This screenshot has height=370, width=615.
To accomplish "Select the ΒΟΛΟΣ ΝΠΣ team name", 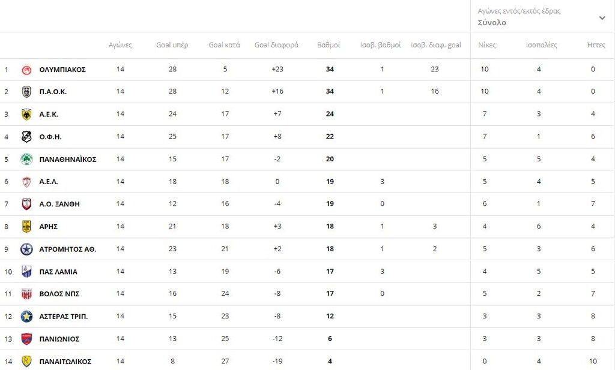I will (59, 294).
